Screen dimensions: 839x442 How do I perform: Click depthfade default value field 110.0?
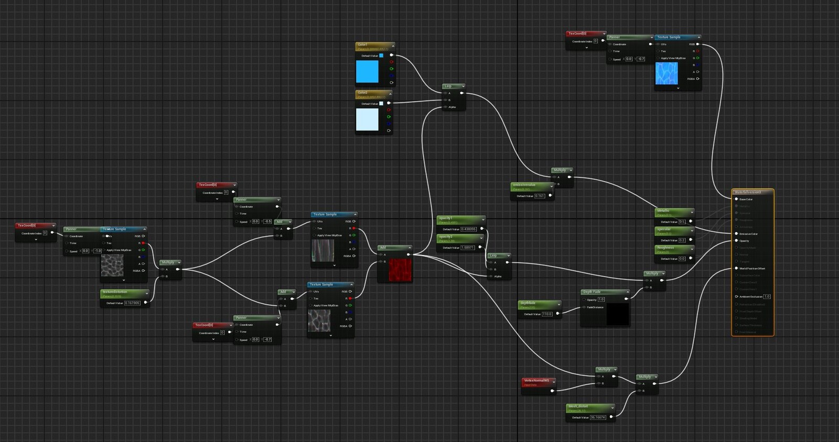click(547, 314)
